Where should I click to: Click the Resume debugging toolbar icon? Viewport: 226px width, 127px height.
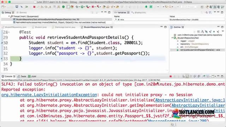point(26,7)
